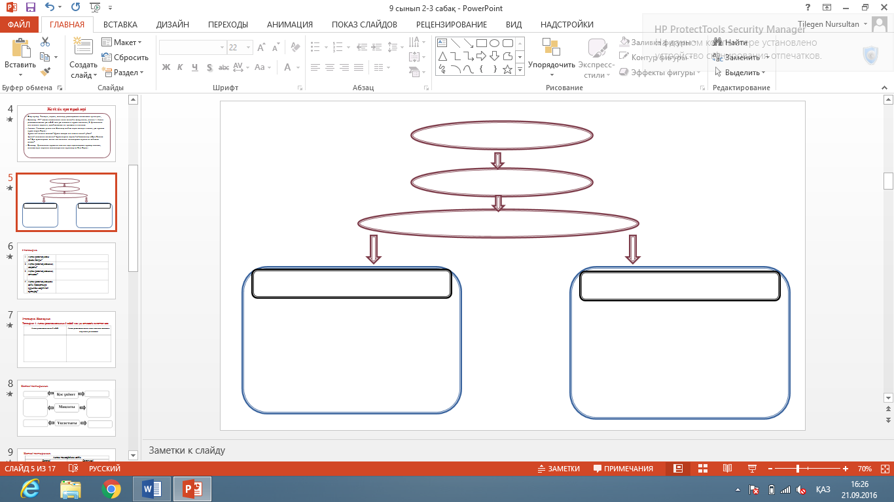
Task: Zoom in with the plus button
Action: pyautogui.click(x=846, y=469)
